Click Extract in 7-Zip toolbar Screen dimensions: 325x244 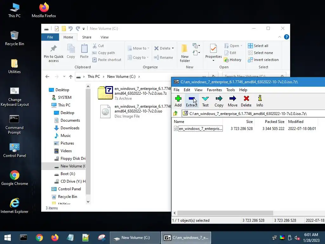tap(191, 101)
